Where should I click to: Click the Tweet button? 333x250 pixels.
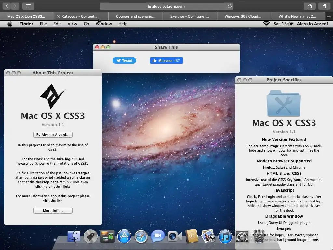coord(124,61)
